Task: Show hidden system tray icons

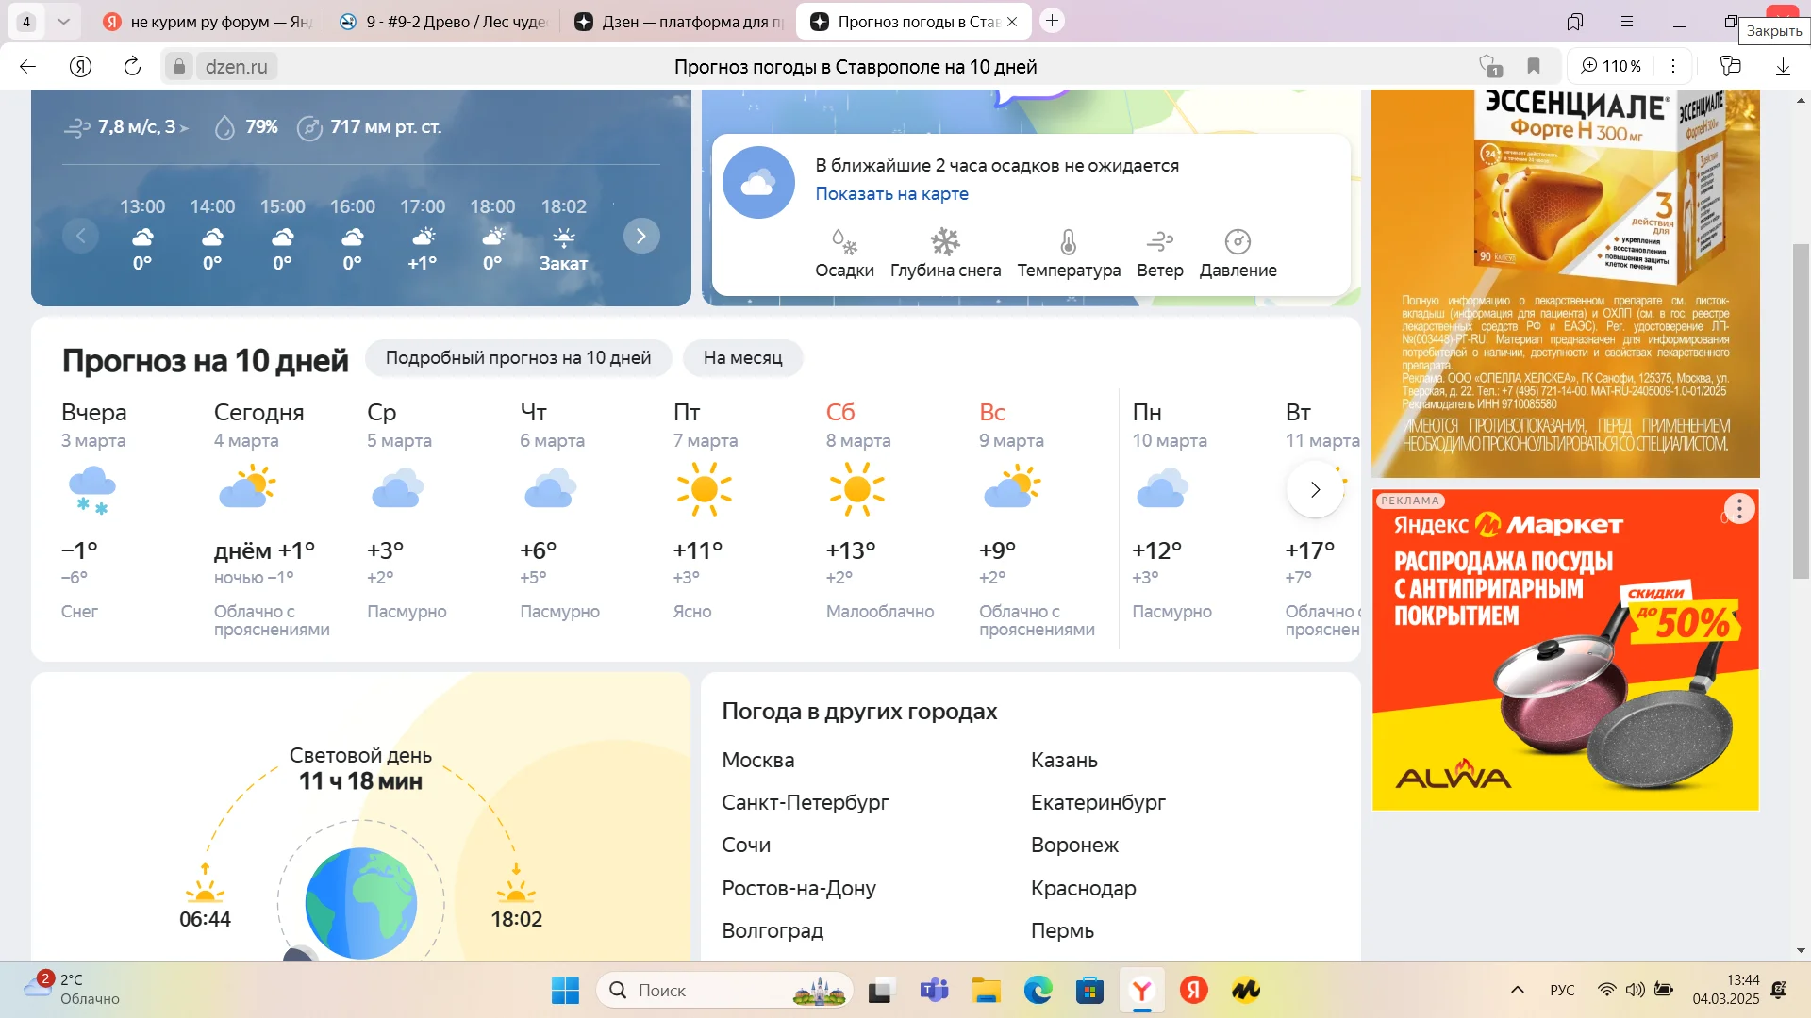Action: click(1517, 990)
